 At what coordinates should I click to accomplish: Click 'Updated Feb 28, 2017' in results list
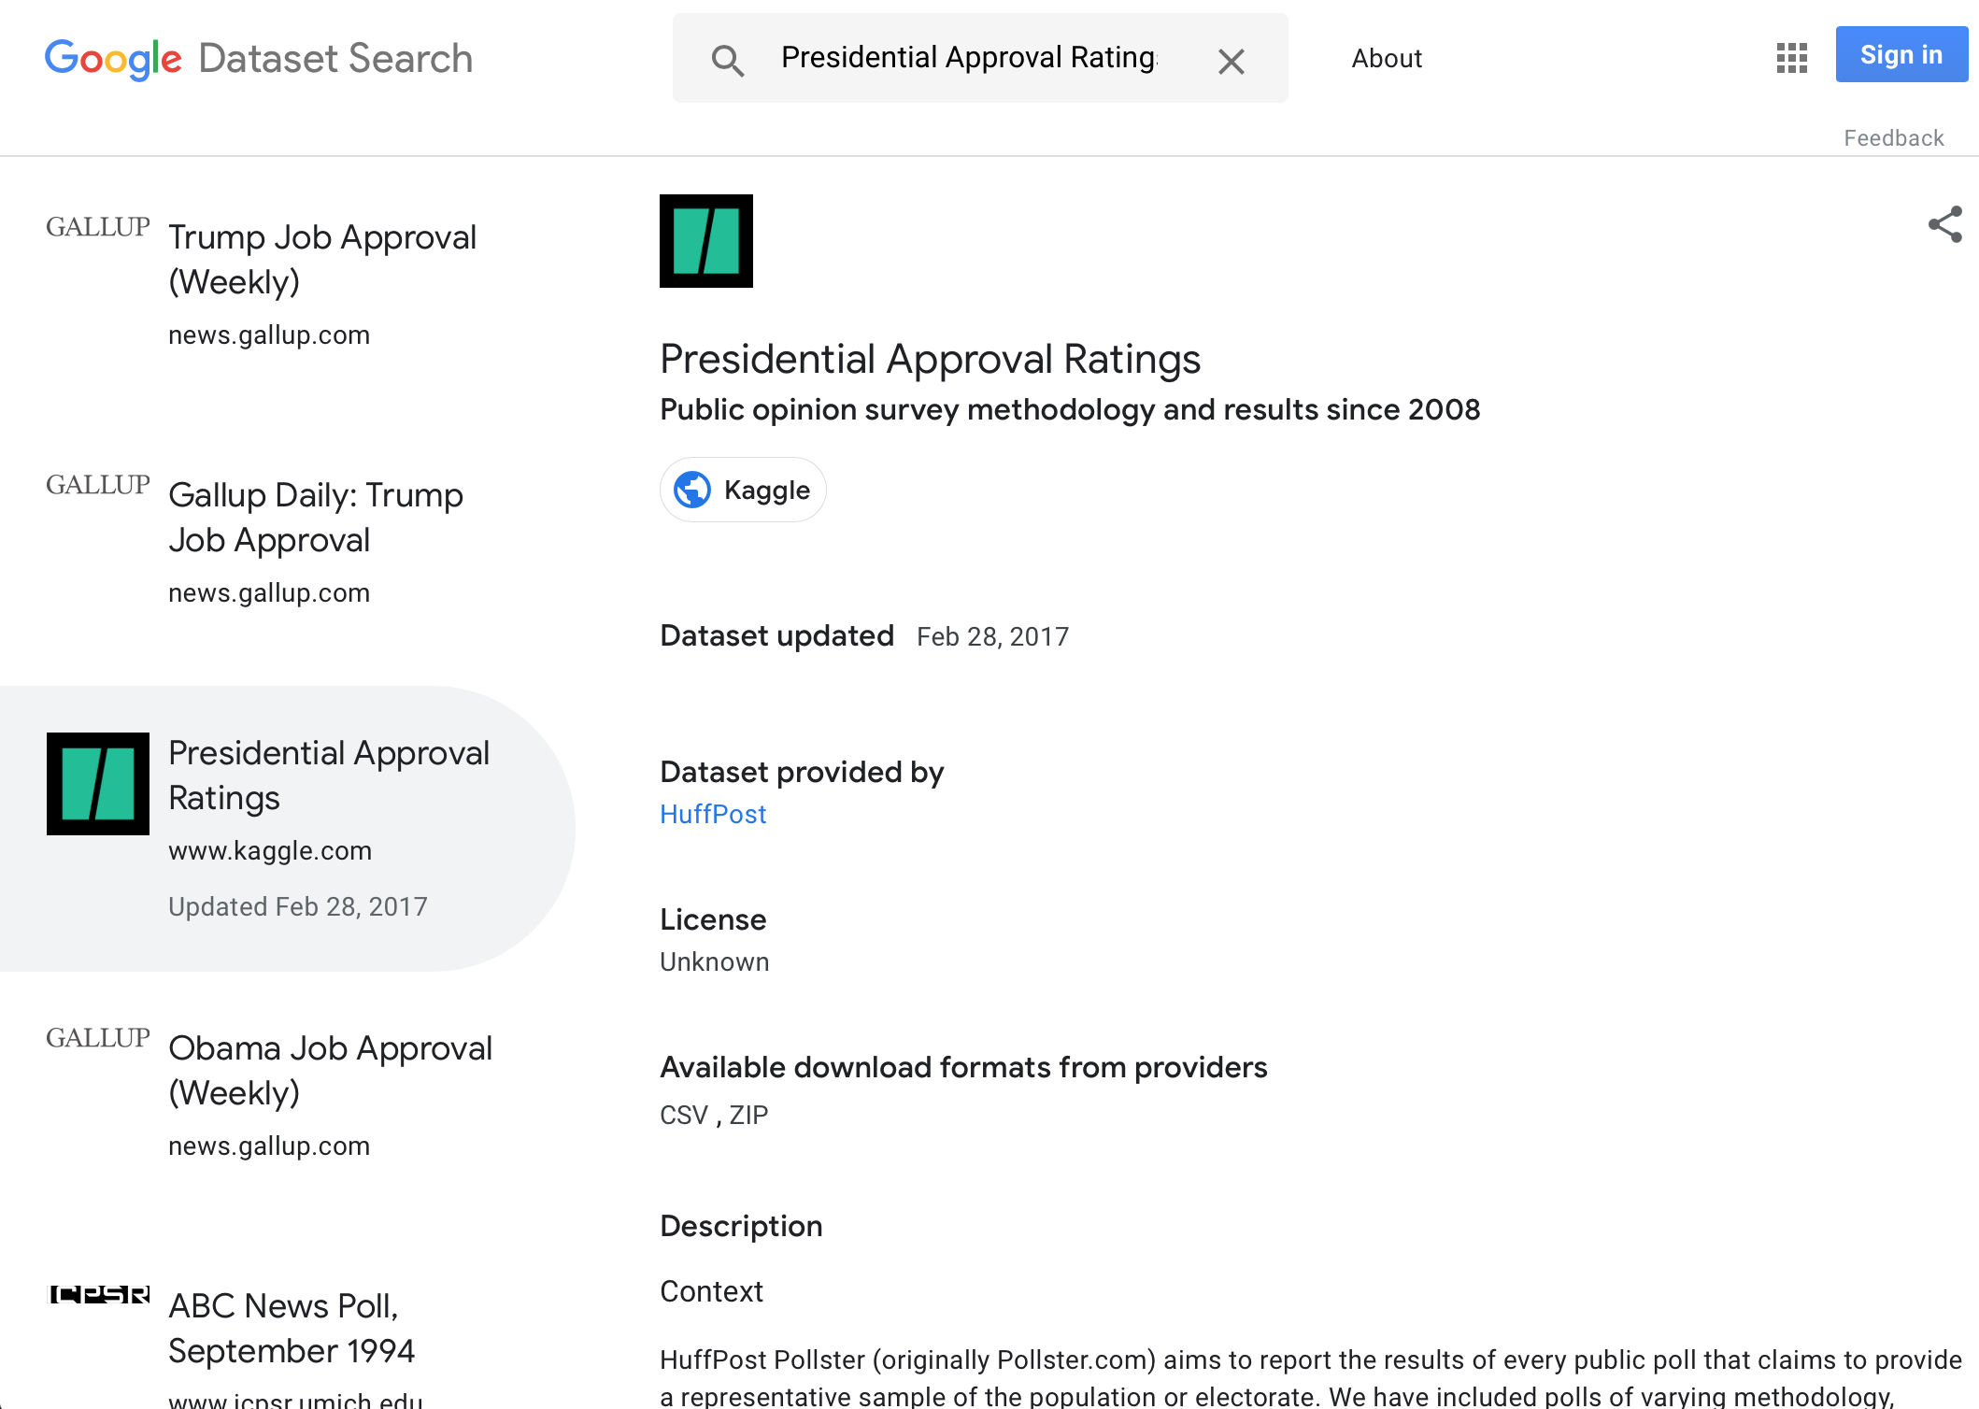click(x=298, y=907)
